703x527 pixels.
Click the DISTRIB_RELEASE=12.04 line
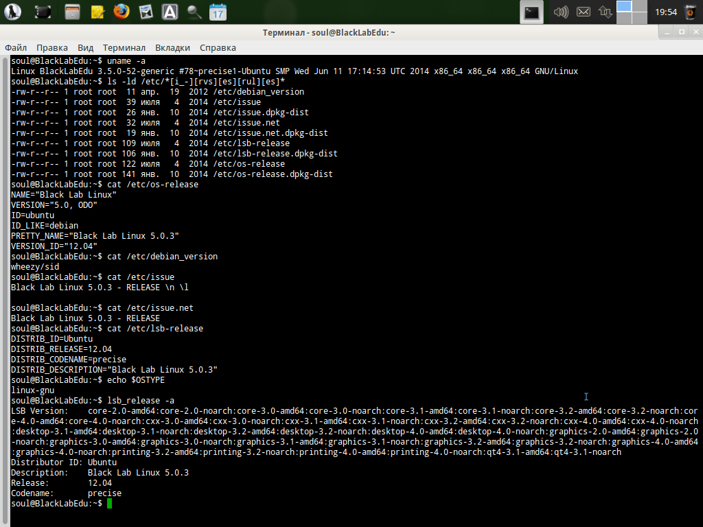pyautogui.click(x=61, y=349)
